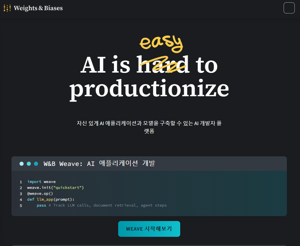Click line number 1 in code block
The image size is (300, 246).
(x=21, y=182)
